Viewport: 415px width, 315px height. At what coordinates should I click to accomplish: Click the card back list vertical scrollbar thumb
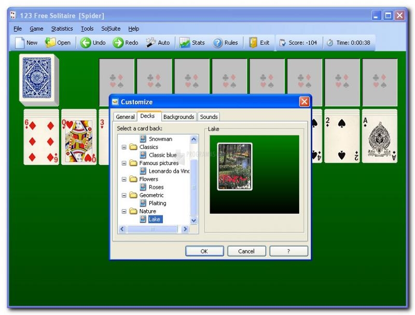coord(193,187)
